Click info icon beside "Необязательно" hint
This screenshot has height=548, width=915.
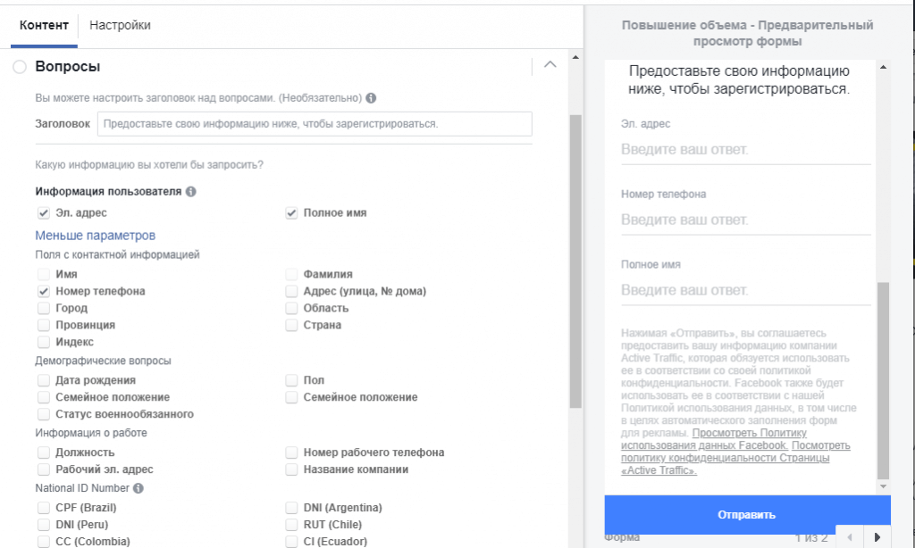click(371, 97)
